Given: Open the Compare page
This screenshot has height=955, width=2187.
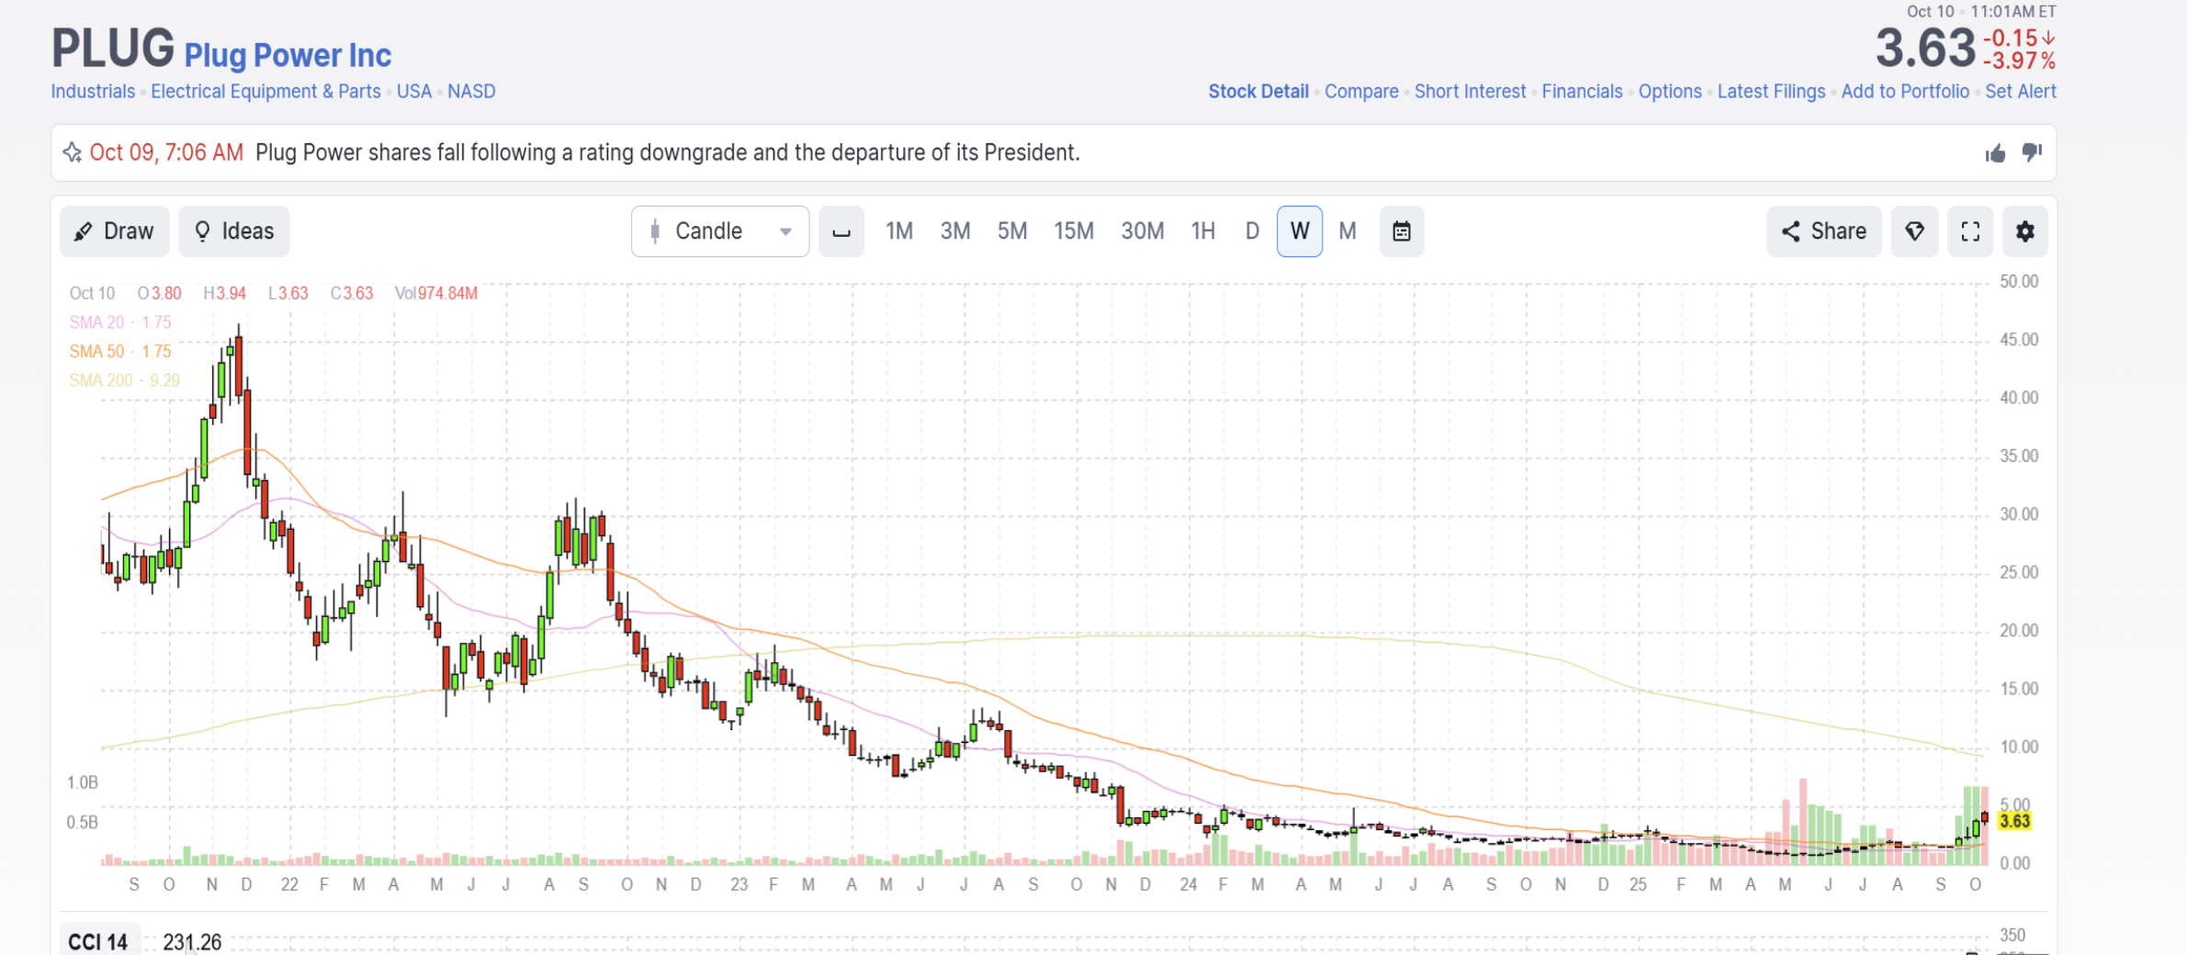Looking at the screenshot, I should click(1361, 92).
